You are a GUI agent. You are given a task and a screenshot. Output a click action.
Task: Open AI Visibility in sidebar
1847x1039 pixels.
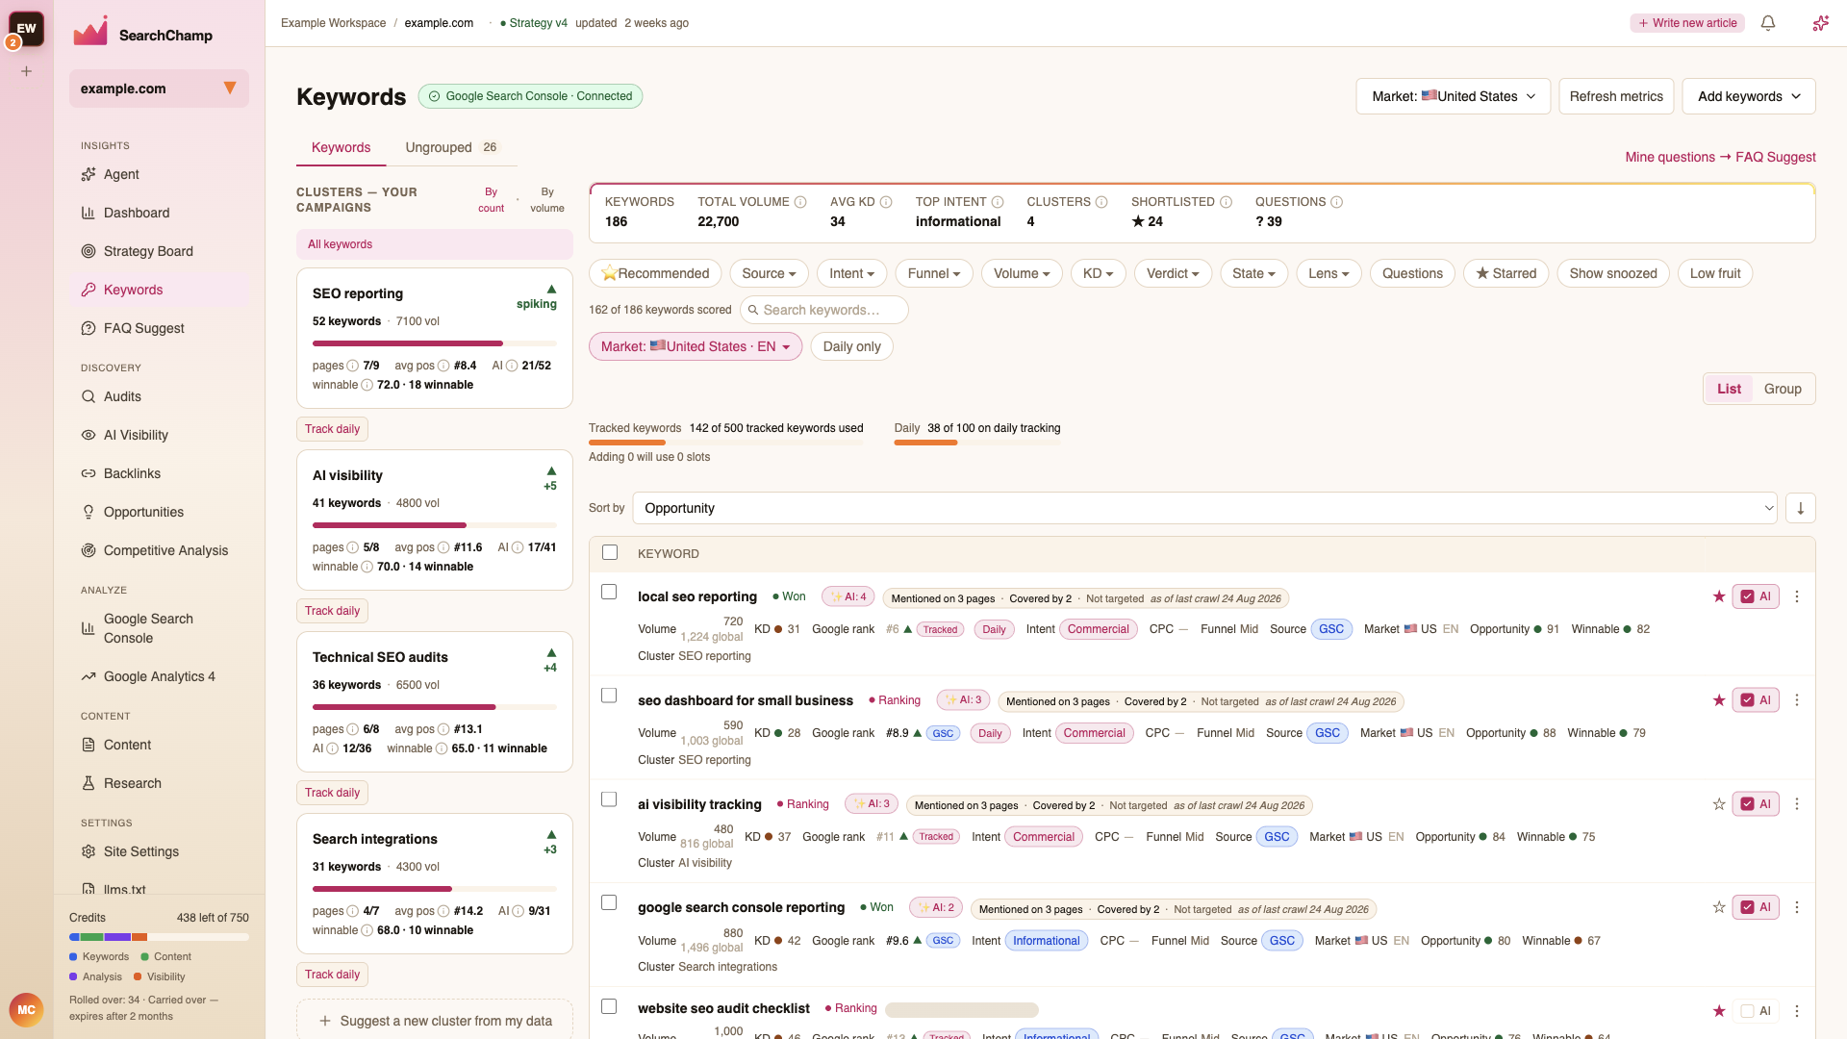136,435
